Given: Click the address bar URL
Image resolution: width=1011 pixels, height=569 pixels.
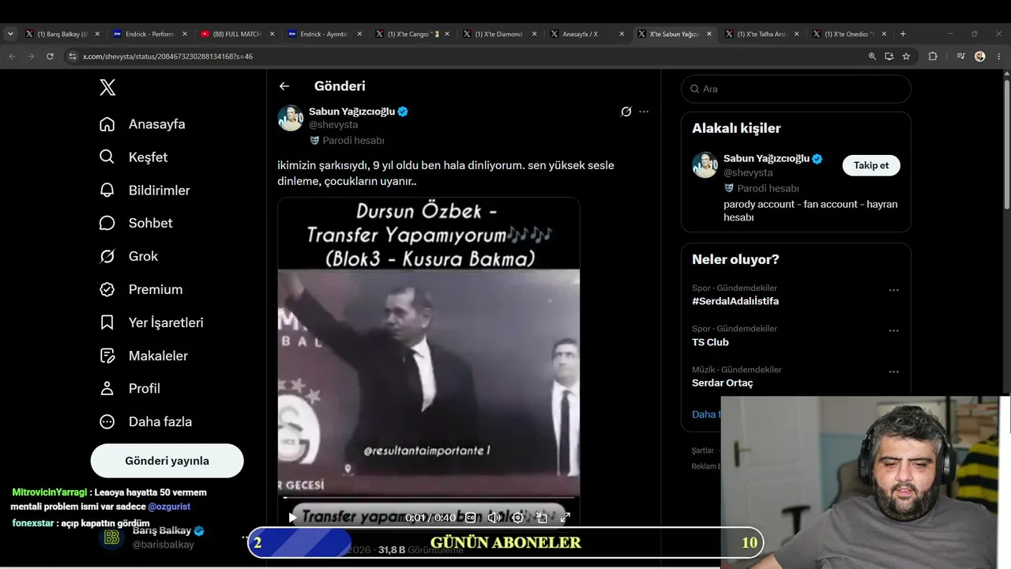Looking at the screenshot, I should (167, 57).
